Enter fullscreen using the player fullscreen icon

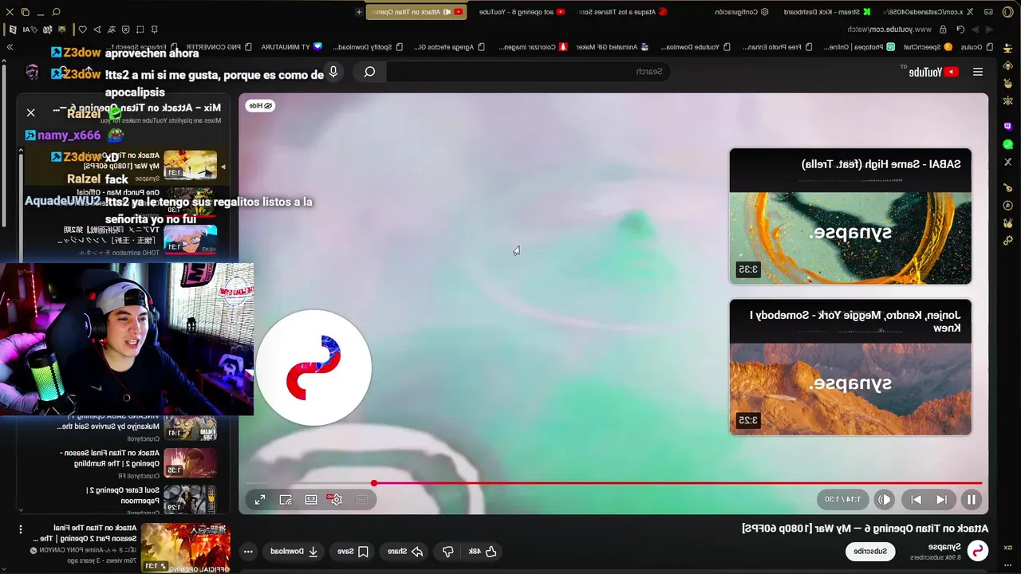click(x=260, y=500)
